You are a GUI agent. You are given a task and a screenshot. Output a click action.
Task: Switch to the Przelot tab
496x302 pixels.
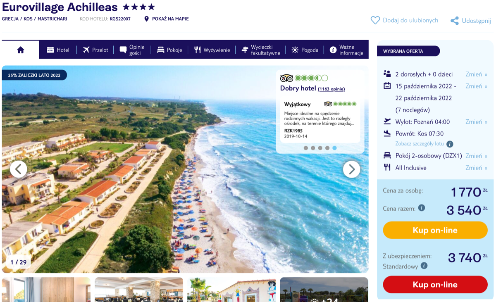click(95, 50)
